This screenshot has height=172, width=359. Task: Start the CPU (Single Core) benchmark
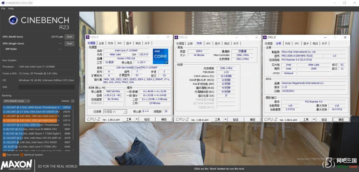pos(69,44)
